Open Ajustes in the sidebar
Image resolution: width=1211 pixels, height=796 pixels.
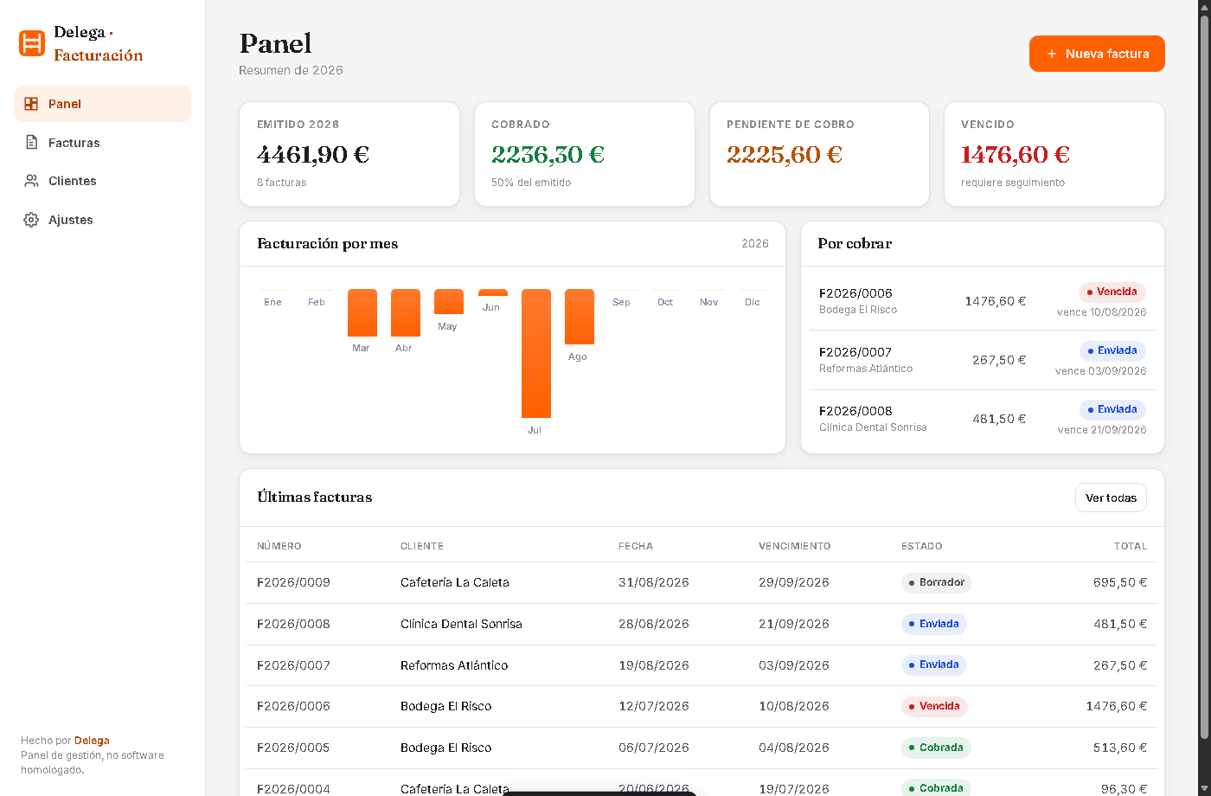coord(102,220)
